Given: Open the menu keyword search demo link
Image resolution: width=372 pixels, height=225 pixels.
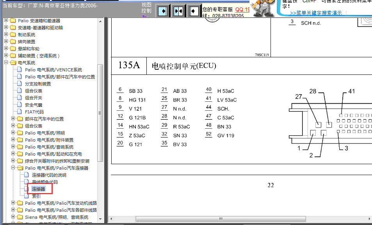Looking at the screenshot, I should click(316, 13).
